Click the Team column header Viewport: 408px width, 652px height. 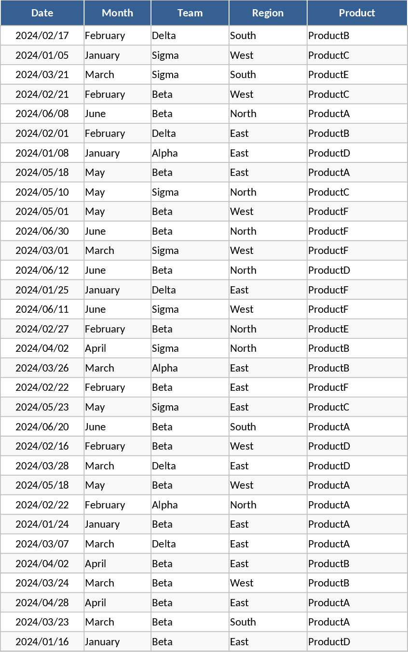point(190,13)
